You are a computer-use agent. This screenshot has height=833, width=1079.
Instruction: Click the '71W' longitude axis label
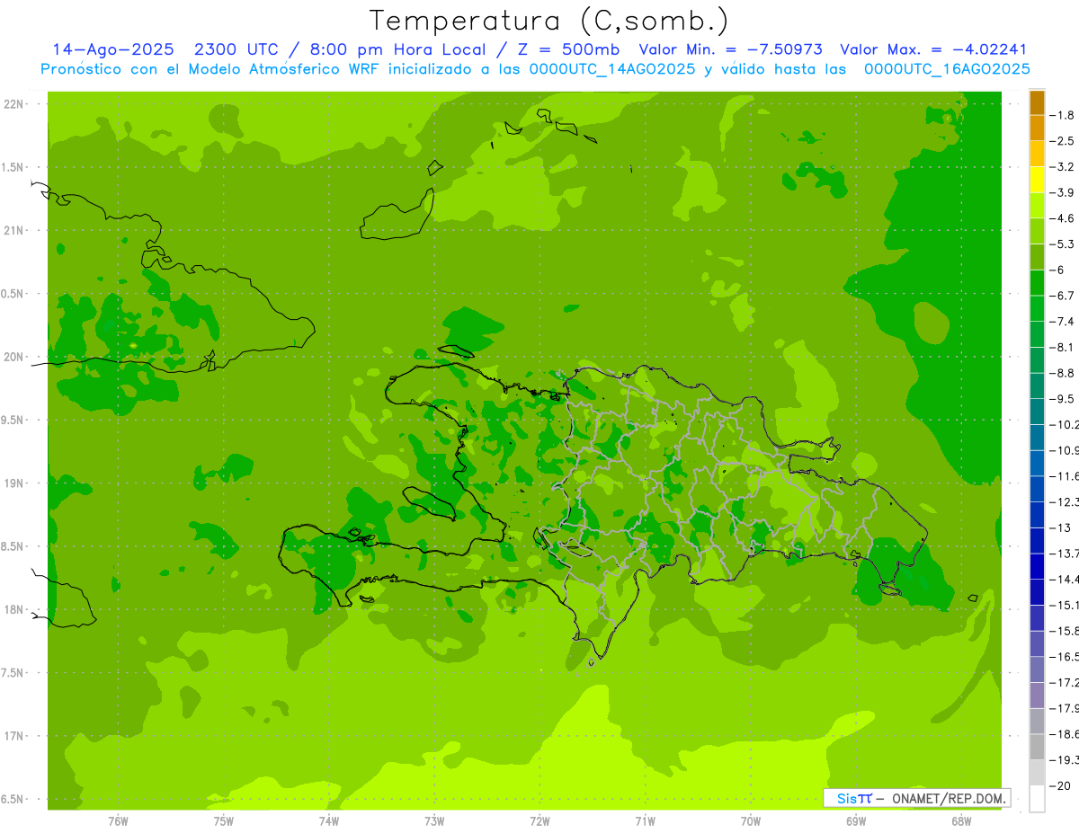click(x=645, y=820)
